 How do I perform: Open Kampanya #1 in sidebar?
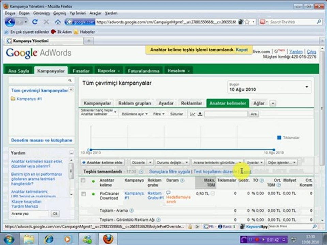click(29, 99)
